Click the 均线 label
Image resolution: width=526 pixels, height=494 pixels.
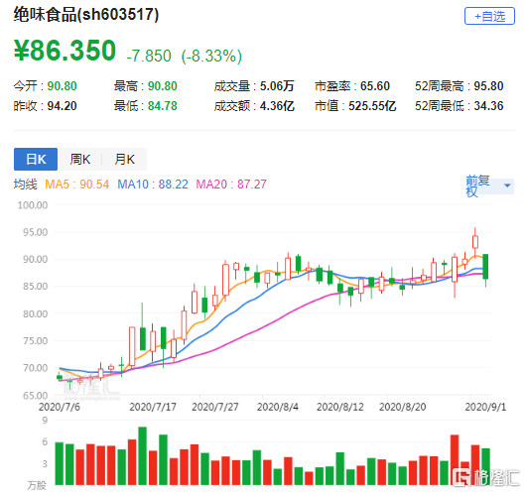[x=25, y=185]
